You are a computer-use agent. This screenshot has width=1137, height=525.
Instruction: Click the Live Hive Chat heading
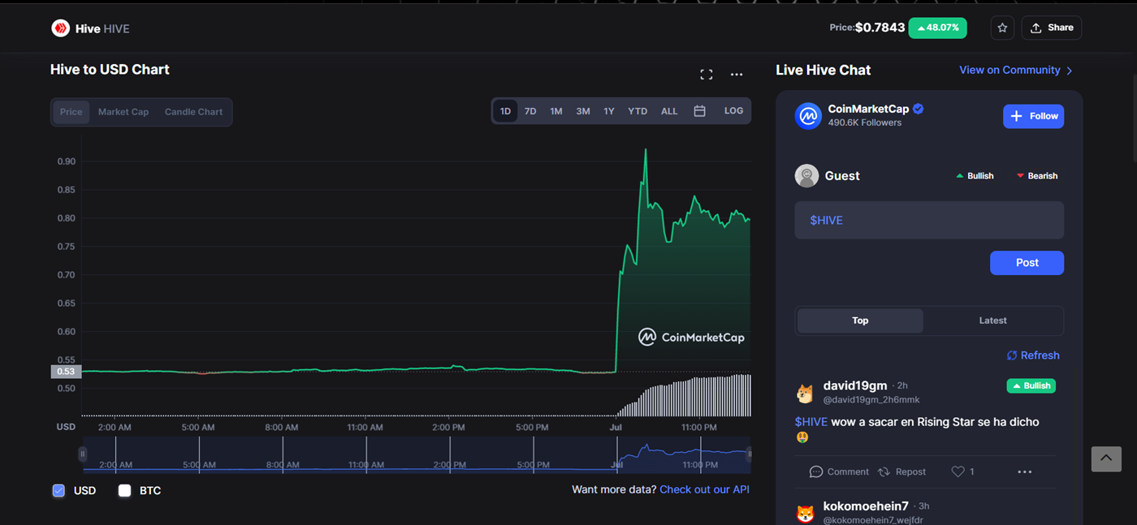(823, 70)
